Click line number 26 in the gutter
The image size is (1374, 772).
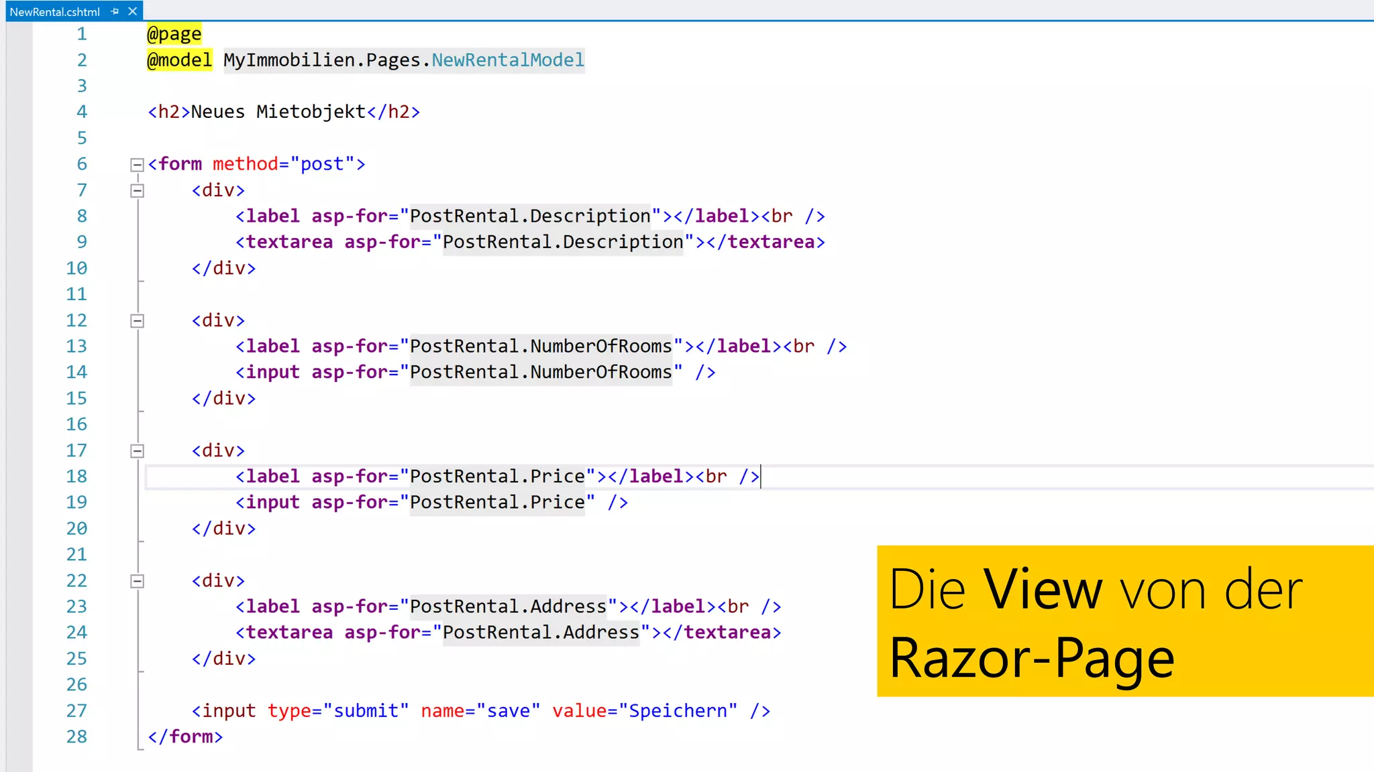pyautogui.click(x=76, y=684)
